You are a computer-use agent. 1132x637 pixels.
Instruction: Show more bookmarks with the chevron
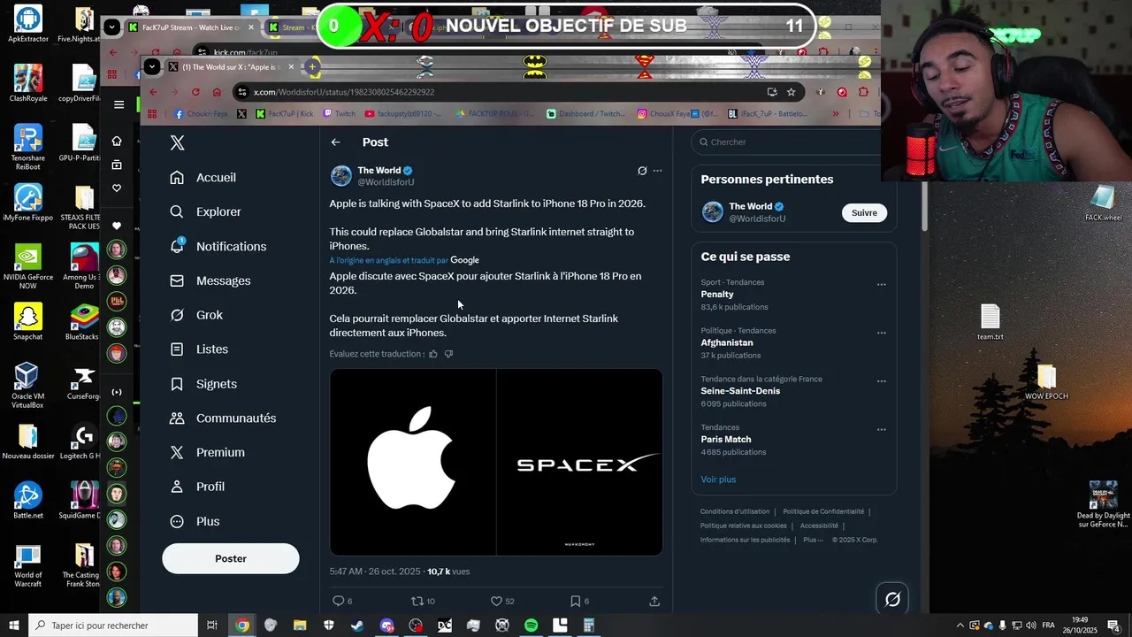(x=836, y=113)
